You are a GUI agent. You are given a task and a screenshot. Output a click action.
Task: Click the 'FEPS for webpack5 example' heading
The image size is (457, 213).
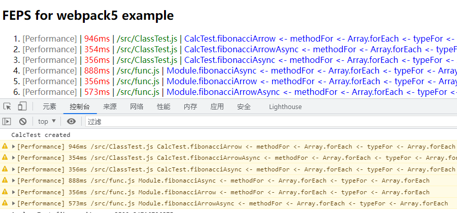pyautogui.click(x=88, y=15)
